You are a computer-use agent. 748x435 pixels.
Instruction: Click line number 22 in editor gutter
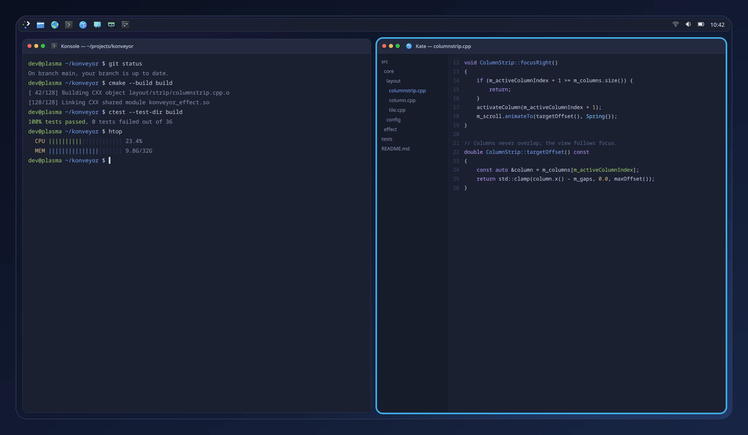[456, 152]
